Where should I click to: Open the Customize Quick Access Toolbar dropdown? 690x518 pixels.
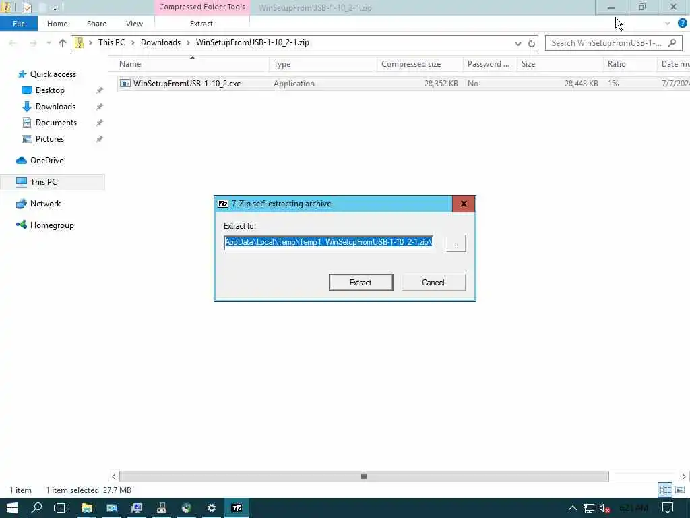coord(55,8)
